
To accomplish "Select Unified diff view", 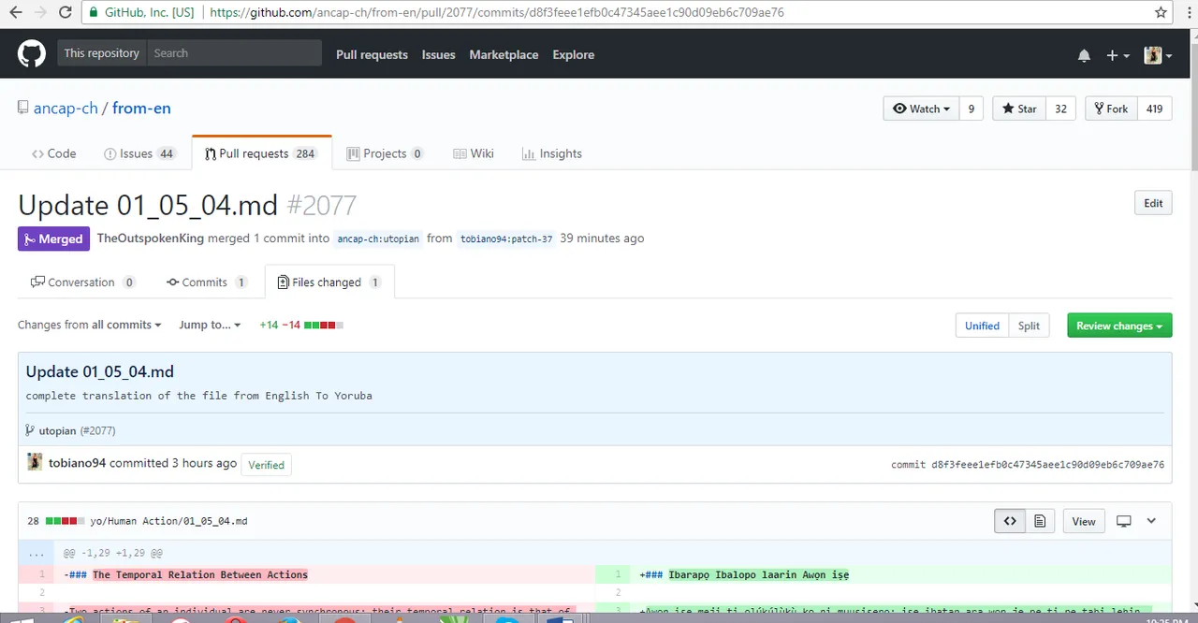I will point(982,326).
